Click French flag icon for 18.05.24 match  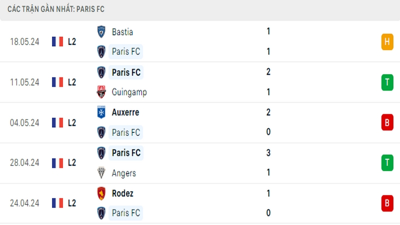(57, 41)
